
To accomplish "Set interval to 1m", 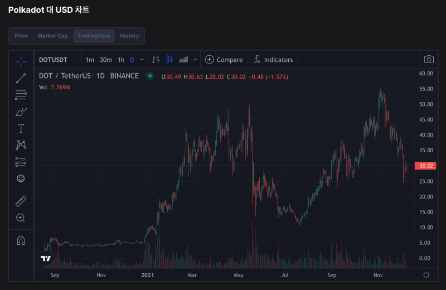I will pyautogui.click(x=90, y=60).
